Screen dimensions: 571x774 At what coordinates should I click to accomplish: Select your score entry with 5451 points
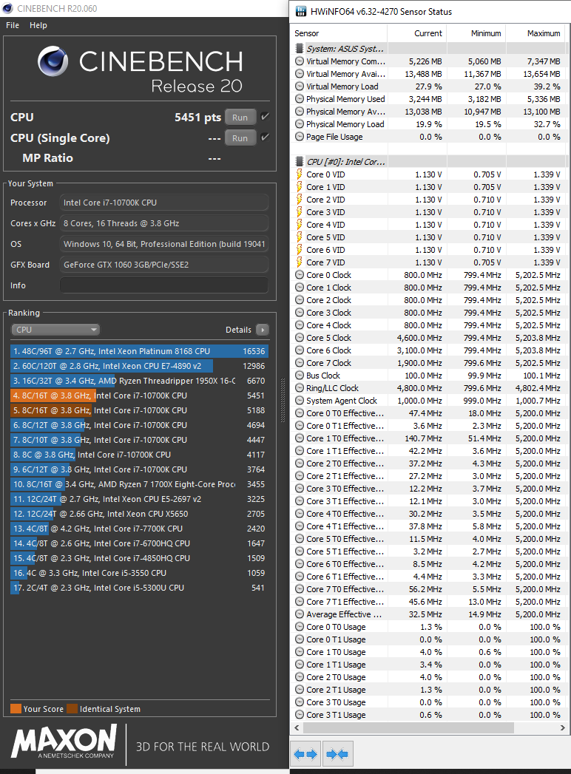(139, 396)
